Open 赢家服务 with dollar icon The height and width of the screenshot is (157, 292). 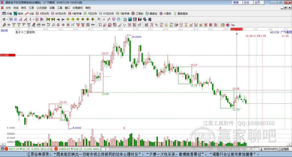pyautogui.click(x=181, y=14)
